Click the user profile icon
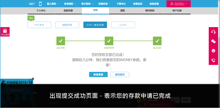Viewport: 220px width, 108px height. 172,4
